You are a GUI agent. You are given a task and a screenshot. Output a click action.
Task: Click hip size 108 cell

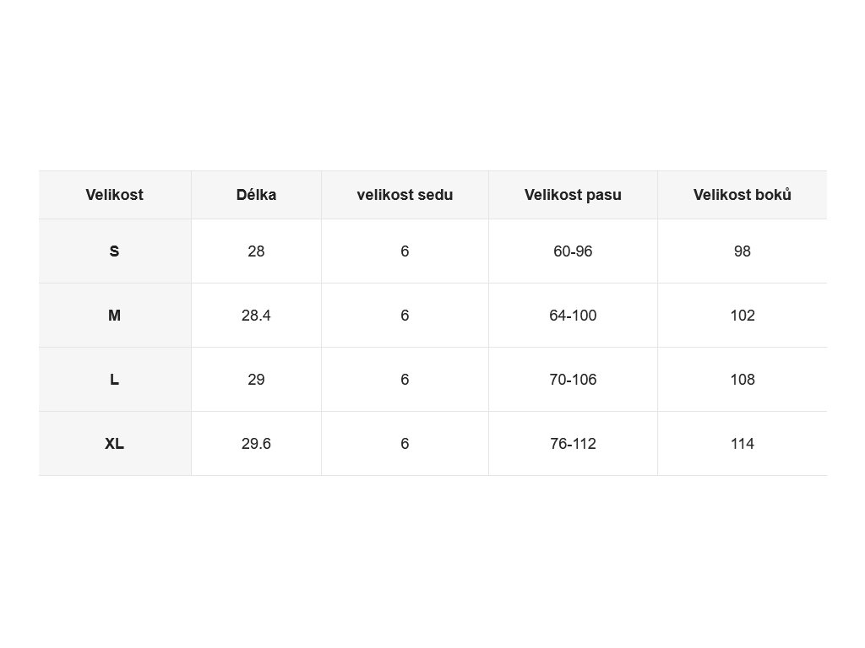[x=742, y=380]
